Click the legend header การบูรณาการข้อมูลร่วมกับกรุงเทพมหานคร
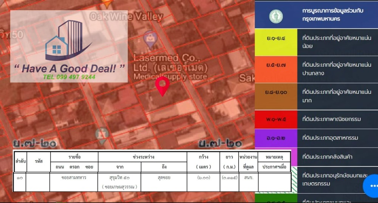378x203 pixels. [333, 15]
